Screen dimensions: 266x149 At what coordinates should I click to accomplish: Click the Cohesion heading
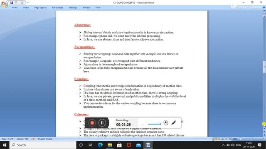point(81,114)
